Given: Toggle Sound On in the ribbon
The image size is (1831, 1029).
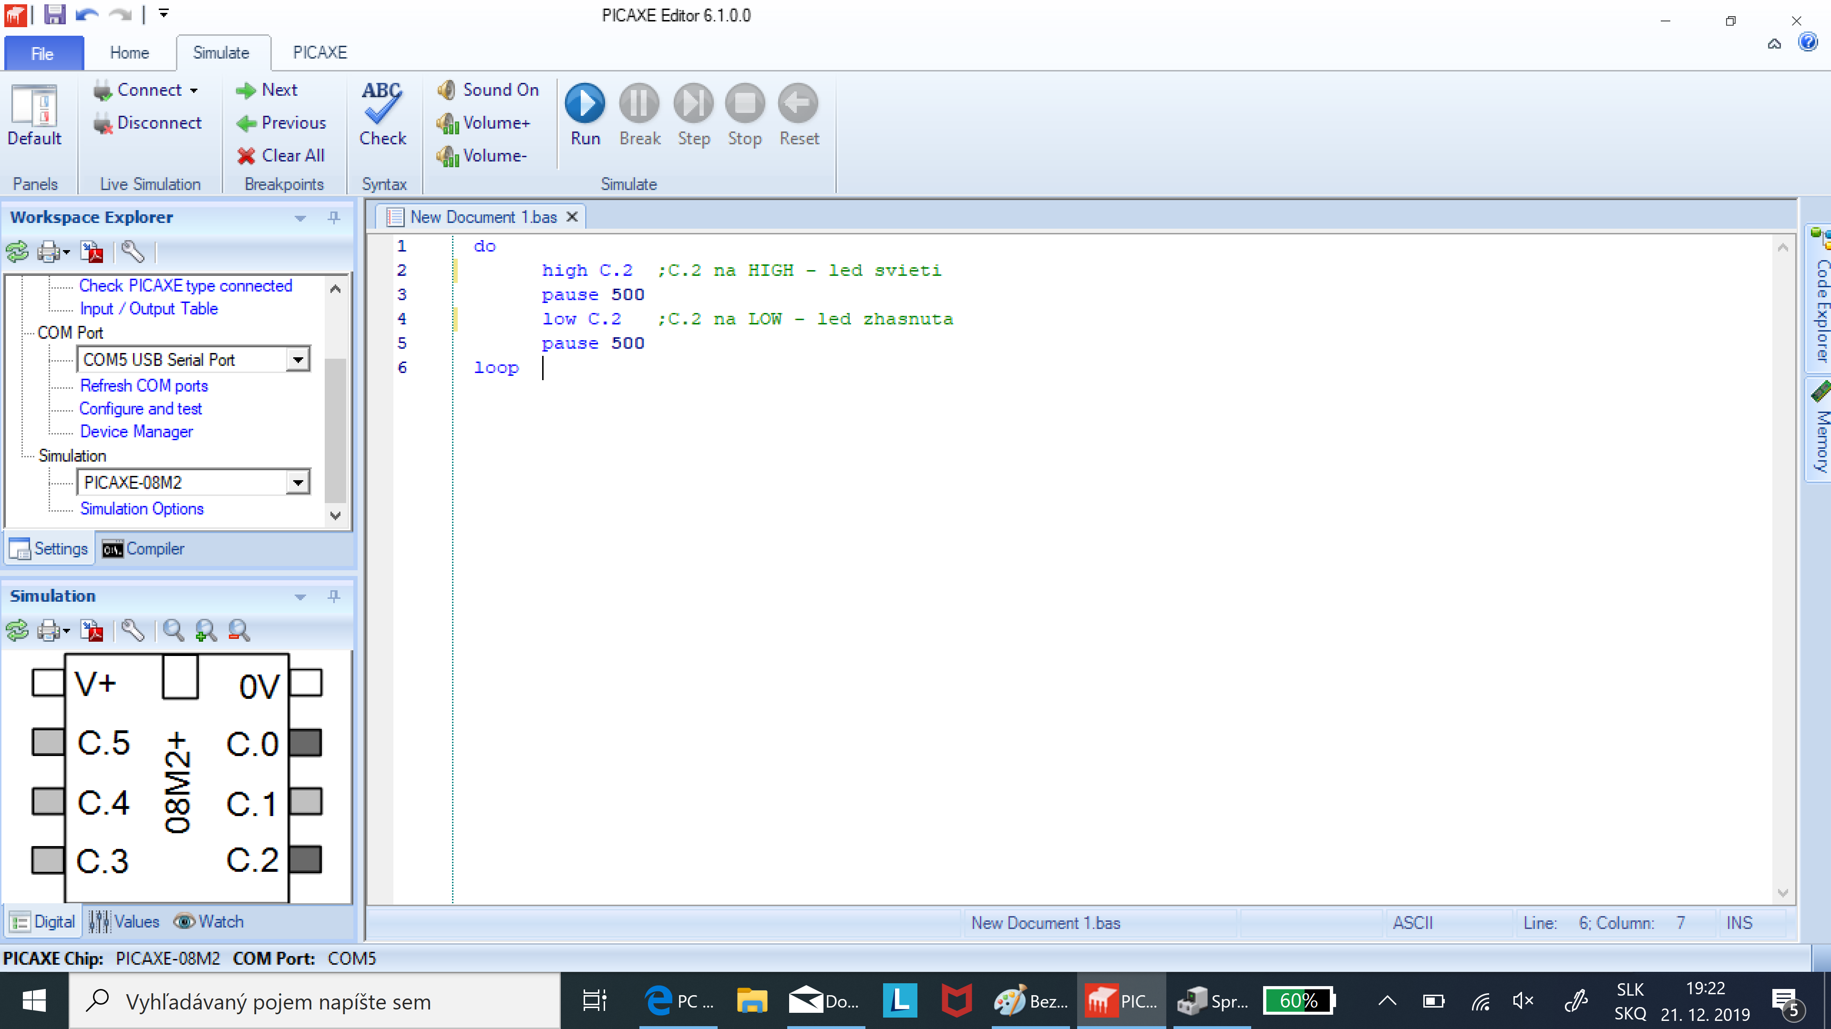Looking at the screenshot, I should (x=488, y=90).
